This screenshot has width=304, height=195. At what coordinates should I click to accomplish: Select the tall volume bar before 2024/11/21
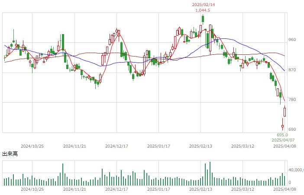pos(63,175)
